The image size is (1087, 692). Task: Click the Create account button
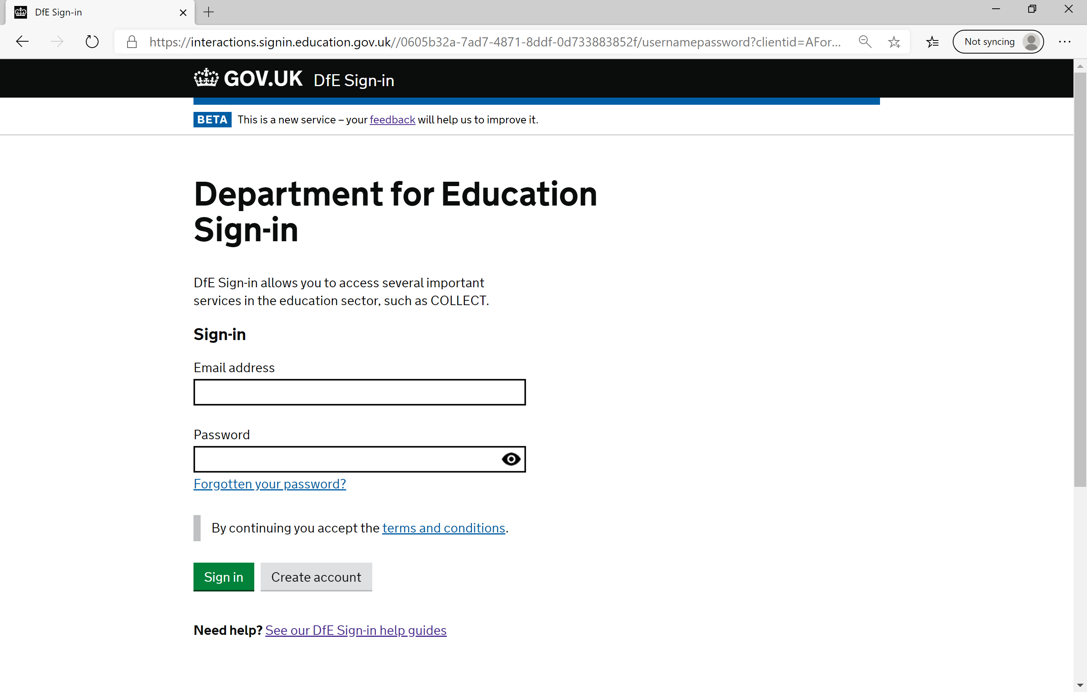point(316,577)
